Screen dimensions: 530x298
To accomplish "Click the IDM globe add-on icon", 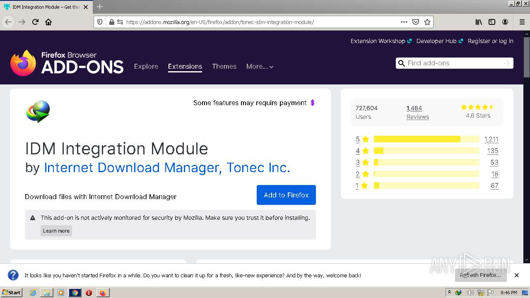I will pos(38,111).
